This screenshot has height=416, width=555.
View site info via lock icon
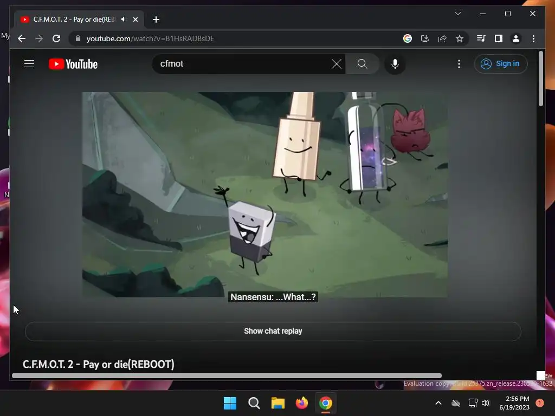tap(78, 38)
